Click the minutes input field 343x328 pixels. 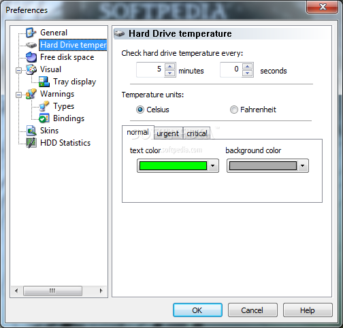(x=150, y=70)
